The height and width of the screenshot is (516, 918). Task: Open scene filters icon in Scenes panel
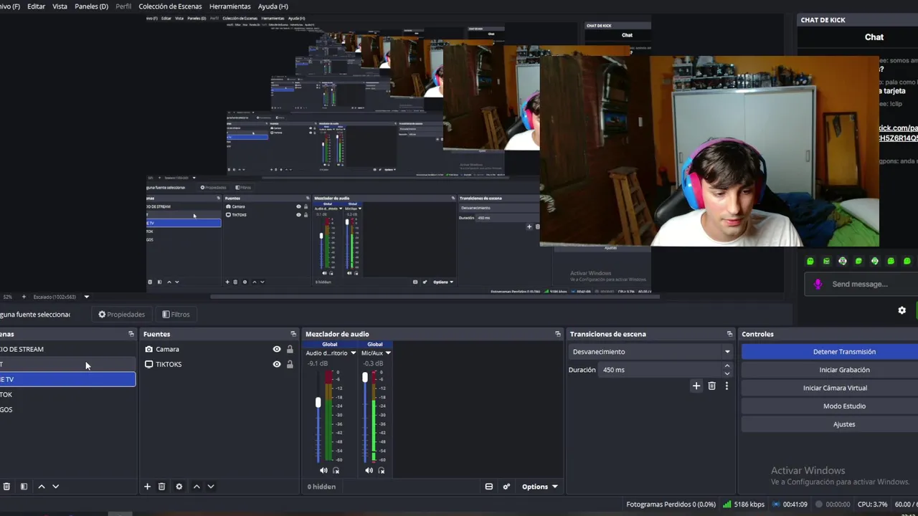click(24, 487)
